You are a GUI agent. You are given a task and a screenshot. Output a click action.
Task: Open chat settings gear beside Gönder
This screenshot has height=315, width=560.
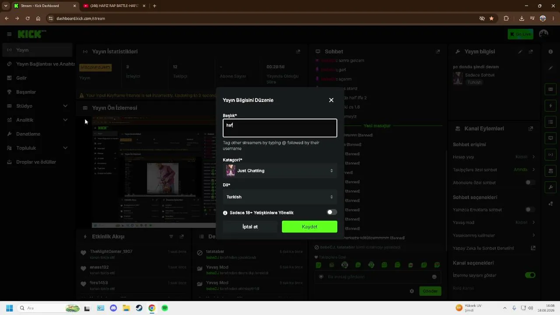coord(412,291)
